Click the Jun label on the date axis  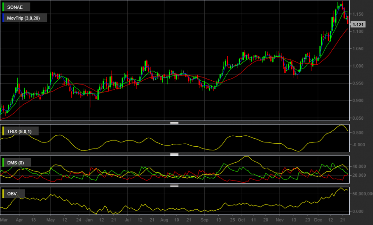(x=89, y=220)
